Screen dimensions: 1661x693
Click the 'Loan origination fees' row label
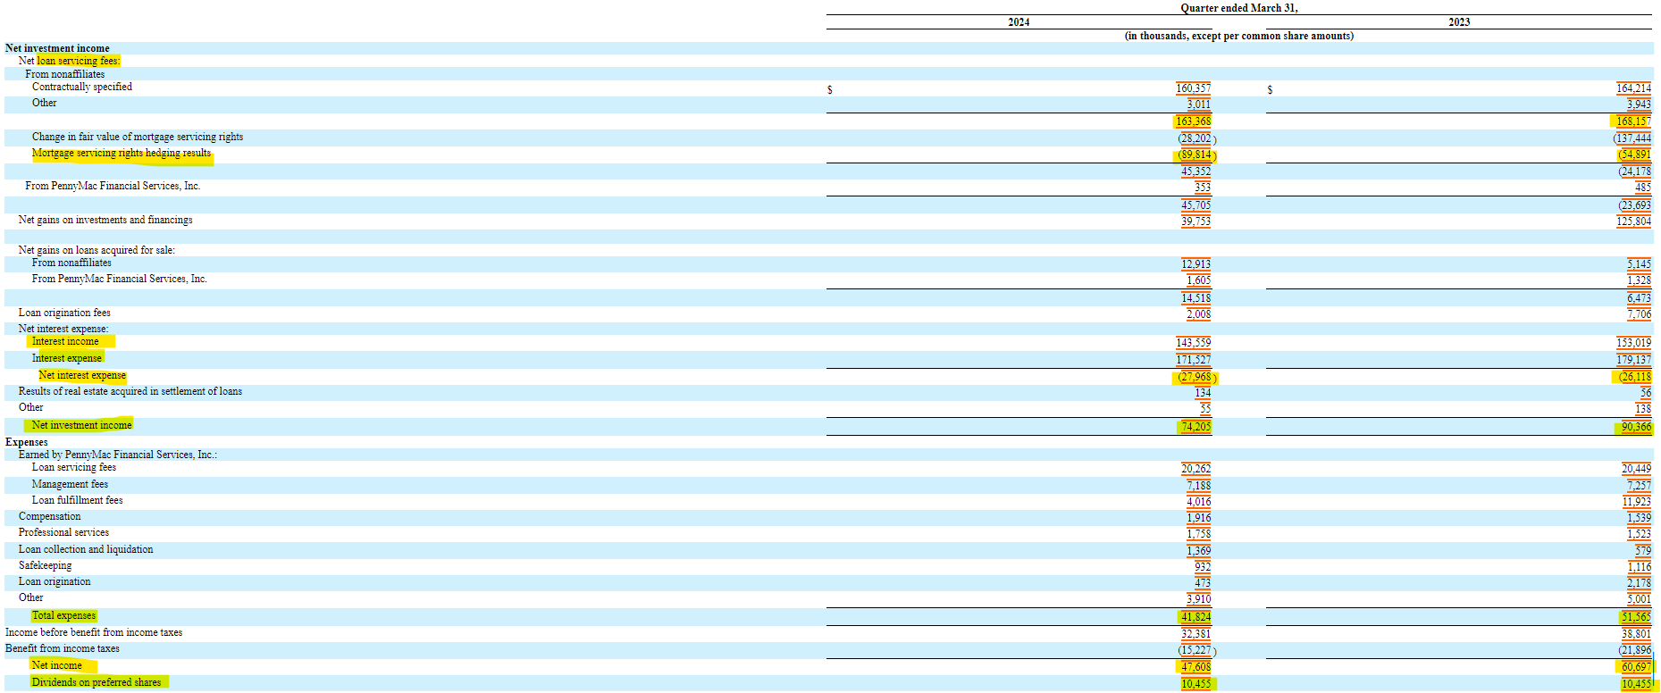(64, 313)
